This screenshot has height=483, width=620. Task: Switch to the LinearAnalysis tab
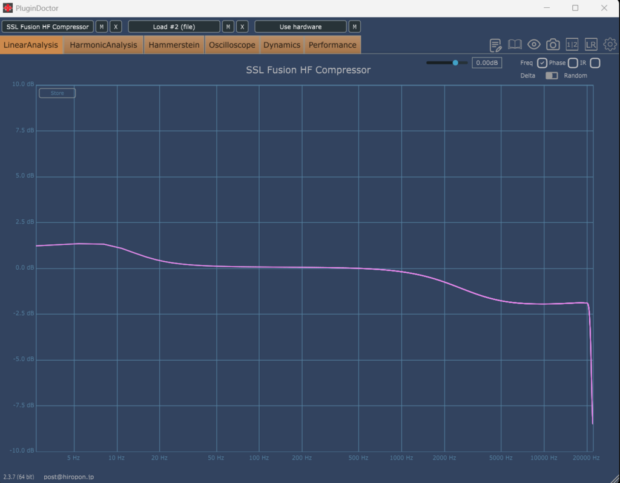[31, 45]
